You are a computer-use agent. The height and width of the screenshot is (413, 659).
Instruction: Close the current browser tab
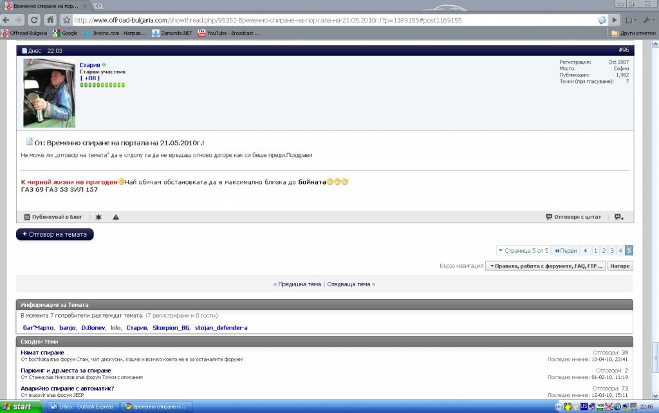(x=85, y=6)
